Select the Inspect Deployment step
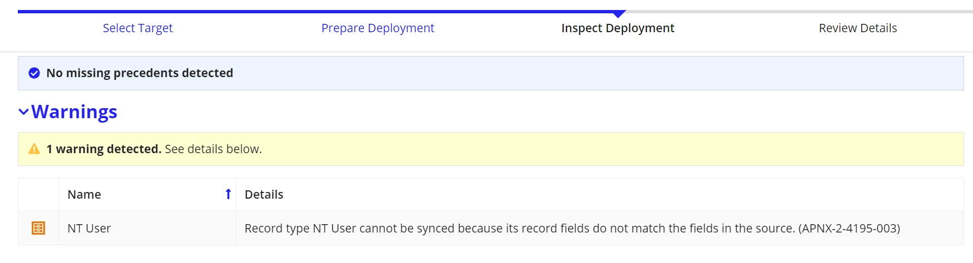The height and width of the screenshot is (263, 973). (618, 28)
